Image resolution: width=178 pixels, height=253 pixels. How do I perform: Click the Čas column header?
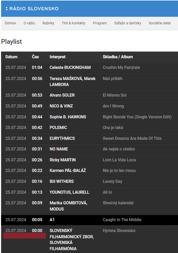(35, 57)
